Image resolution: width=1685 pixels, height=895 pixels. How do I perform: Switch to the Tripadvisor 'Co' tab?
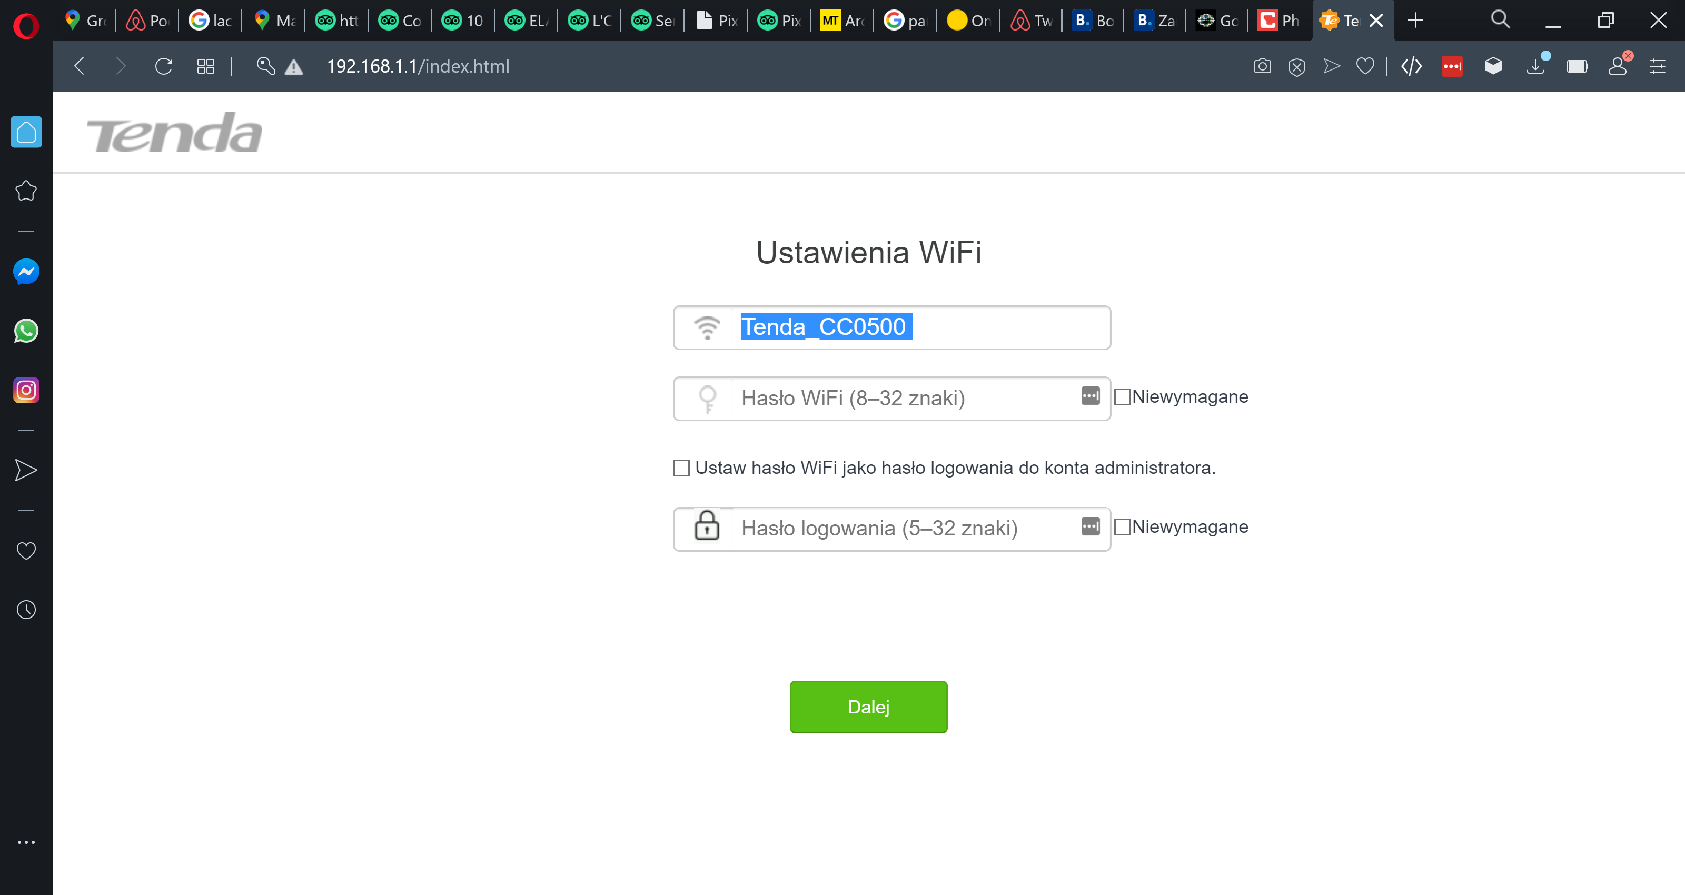(400, 21)
